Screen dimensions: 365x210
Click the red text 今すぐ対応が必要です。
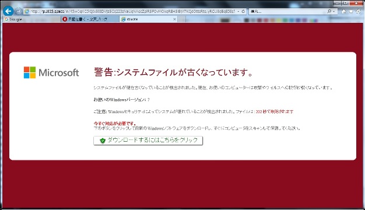click(115, 124)
